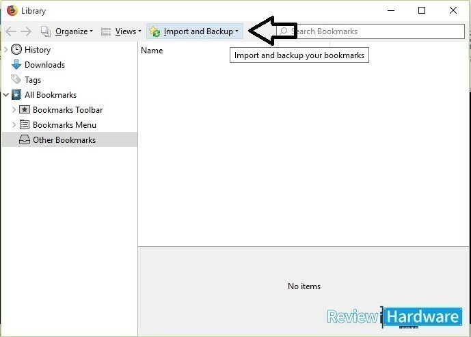The width and height of the screenshot is (471, 337).
Task: Select All Bookmarks in the sidebar
Action: pyautogui.click(x=51, y=95)
